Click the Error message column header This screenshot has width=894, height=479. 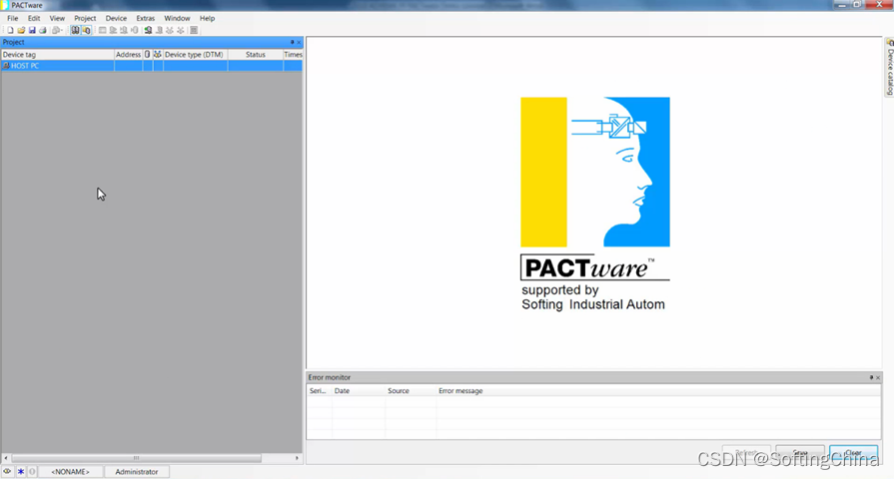(x=658, y=391)
